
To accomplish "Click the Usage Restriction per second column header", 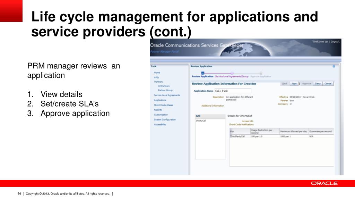I will point(265,132).
